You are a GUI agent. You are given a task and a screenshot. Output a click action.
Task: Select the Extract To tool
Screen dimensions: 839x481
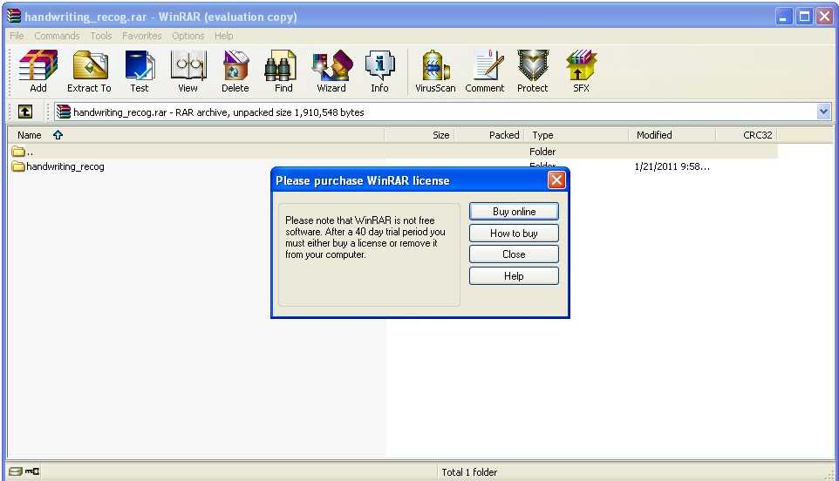pyautogui.click(x=89, y=71)
